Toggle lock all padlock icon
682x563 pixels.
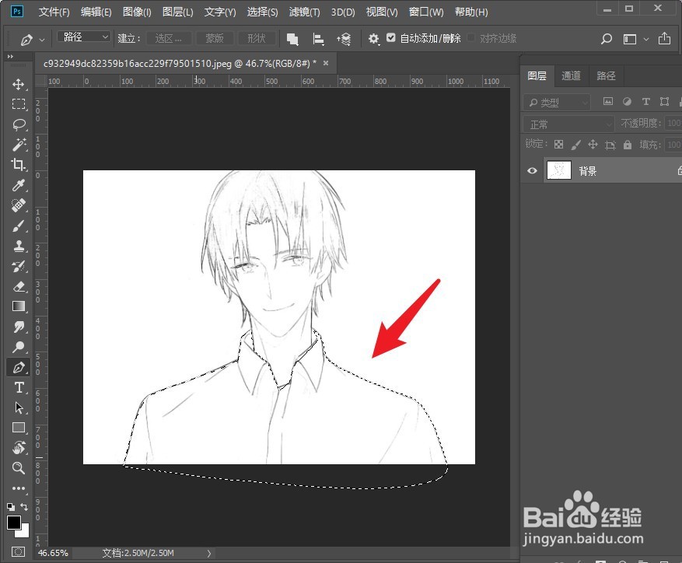[628, 145]
